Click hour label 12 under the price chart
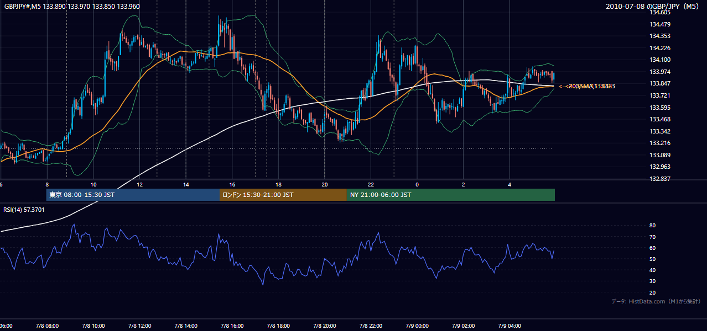Viewport: 707px width, 331px height. pyautogui.click(x=139, y=185)
